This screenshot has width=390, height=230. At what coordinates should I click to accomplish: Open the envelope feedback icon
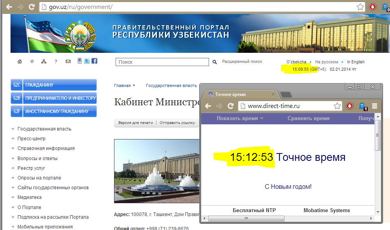coord(68,61)
